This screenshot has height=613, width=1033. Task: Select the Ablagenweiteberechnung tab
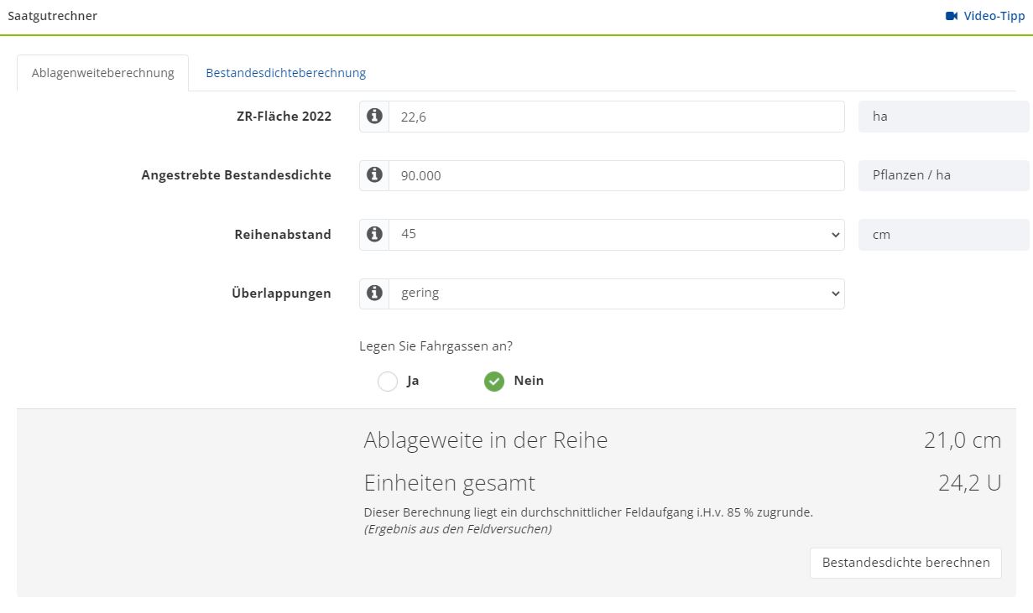(103, 73)
